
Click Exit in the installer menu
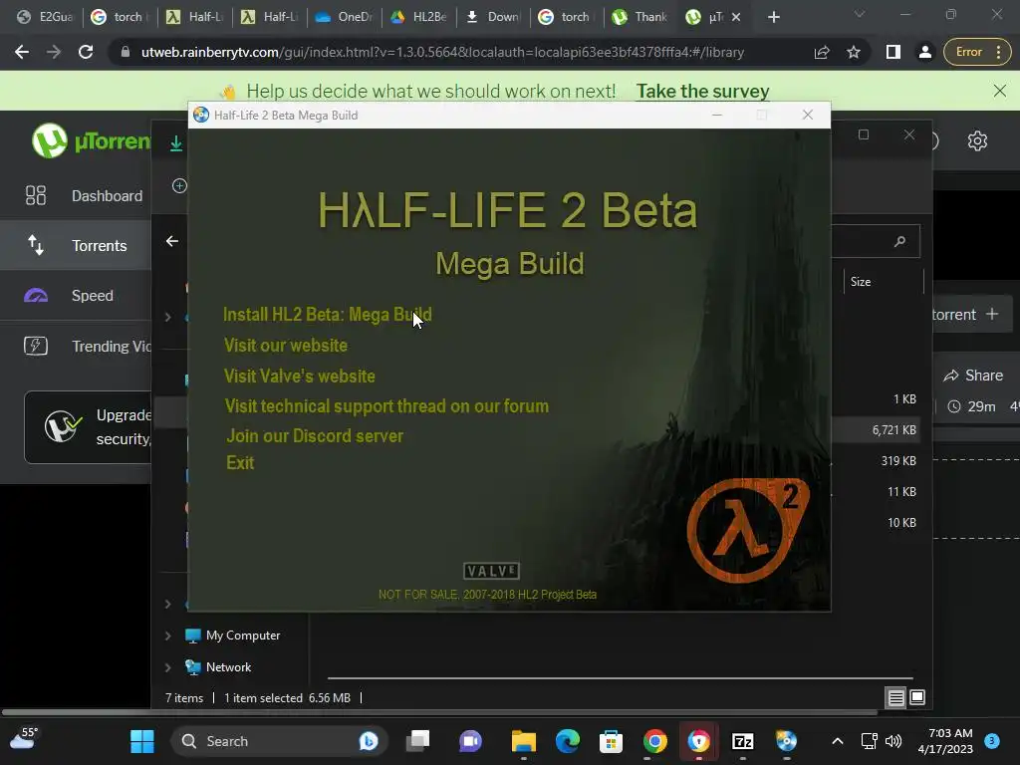240,462
